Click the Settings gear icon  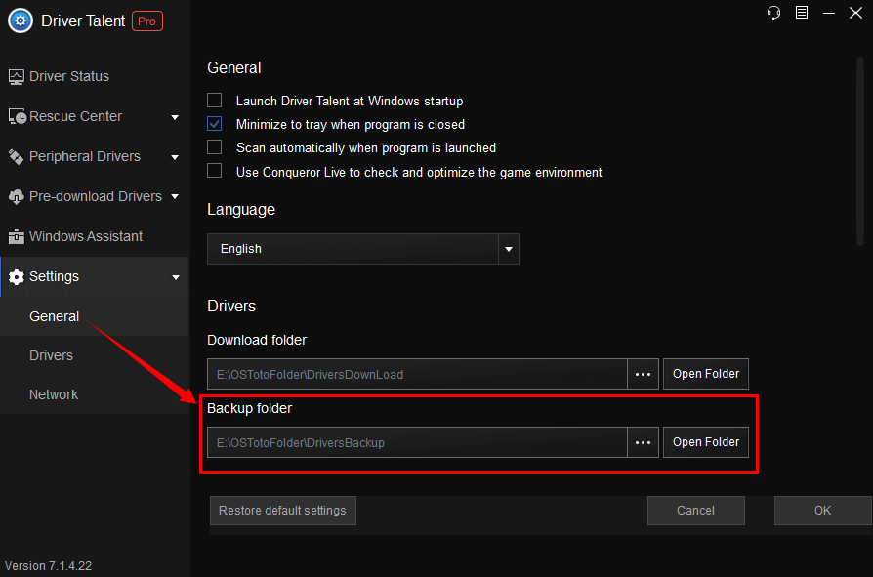pos(17,277)
